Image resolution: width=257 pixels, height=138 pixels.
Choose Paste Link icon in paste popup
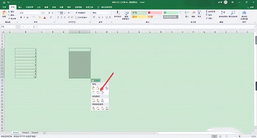click(x=98, y=109)
